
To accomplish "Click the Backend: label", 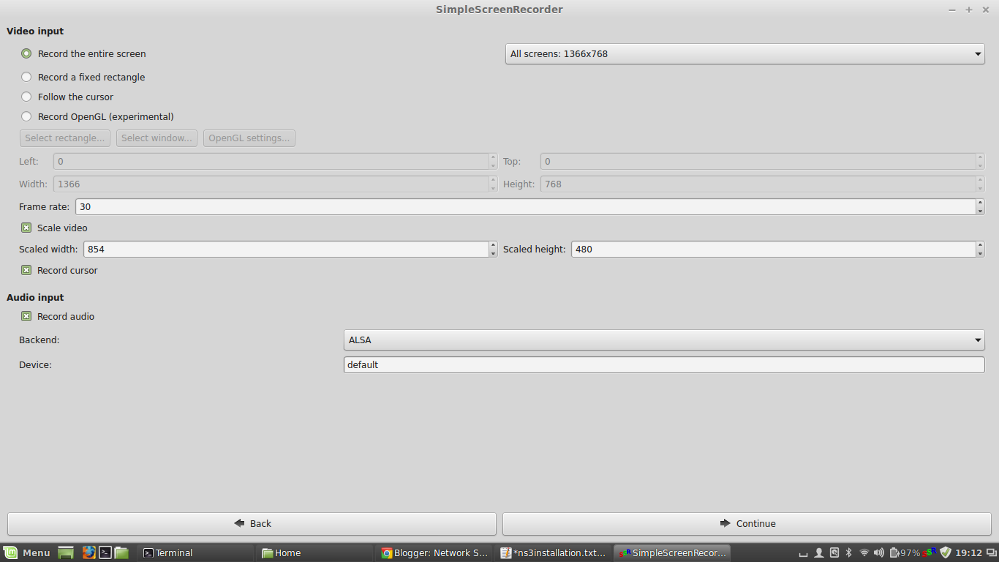I will coord(39,340).
